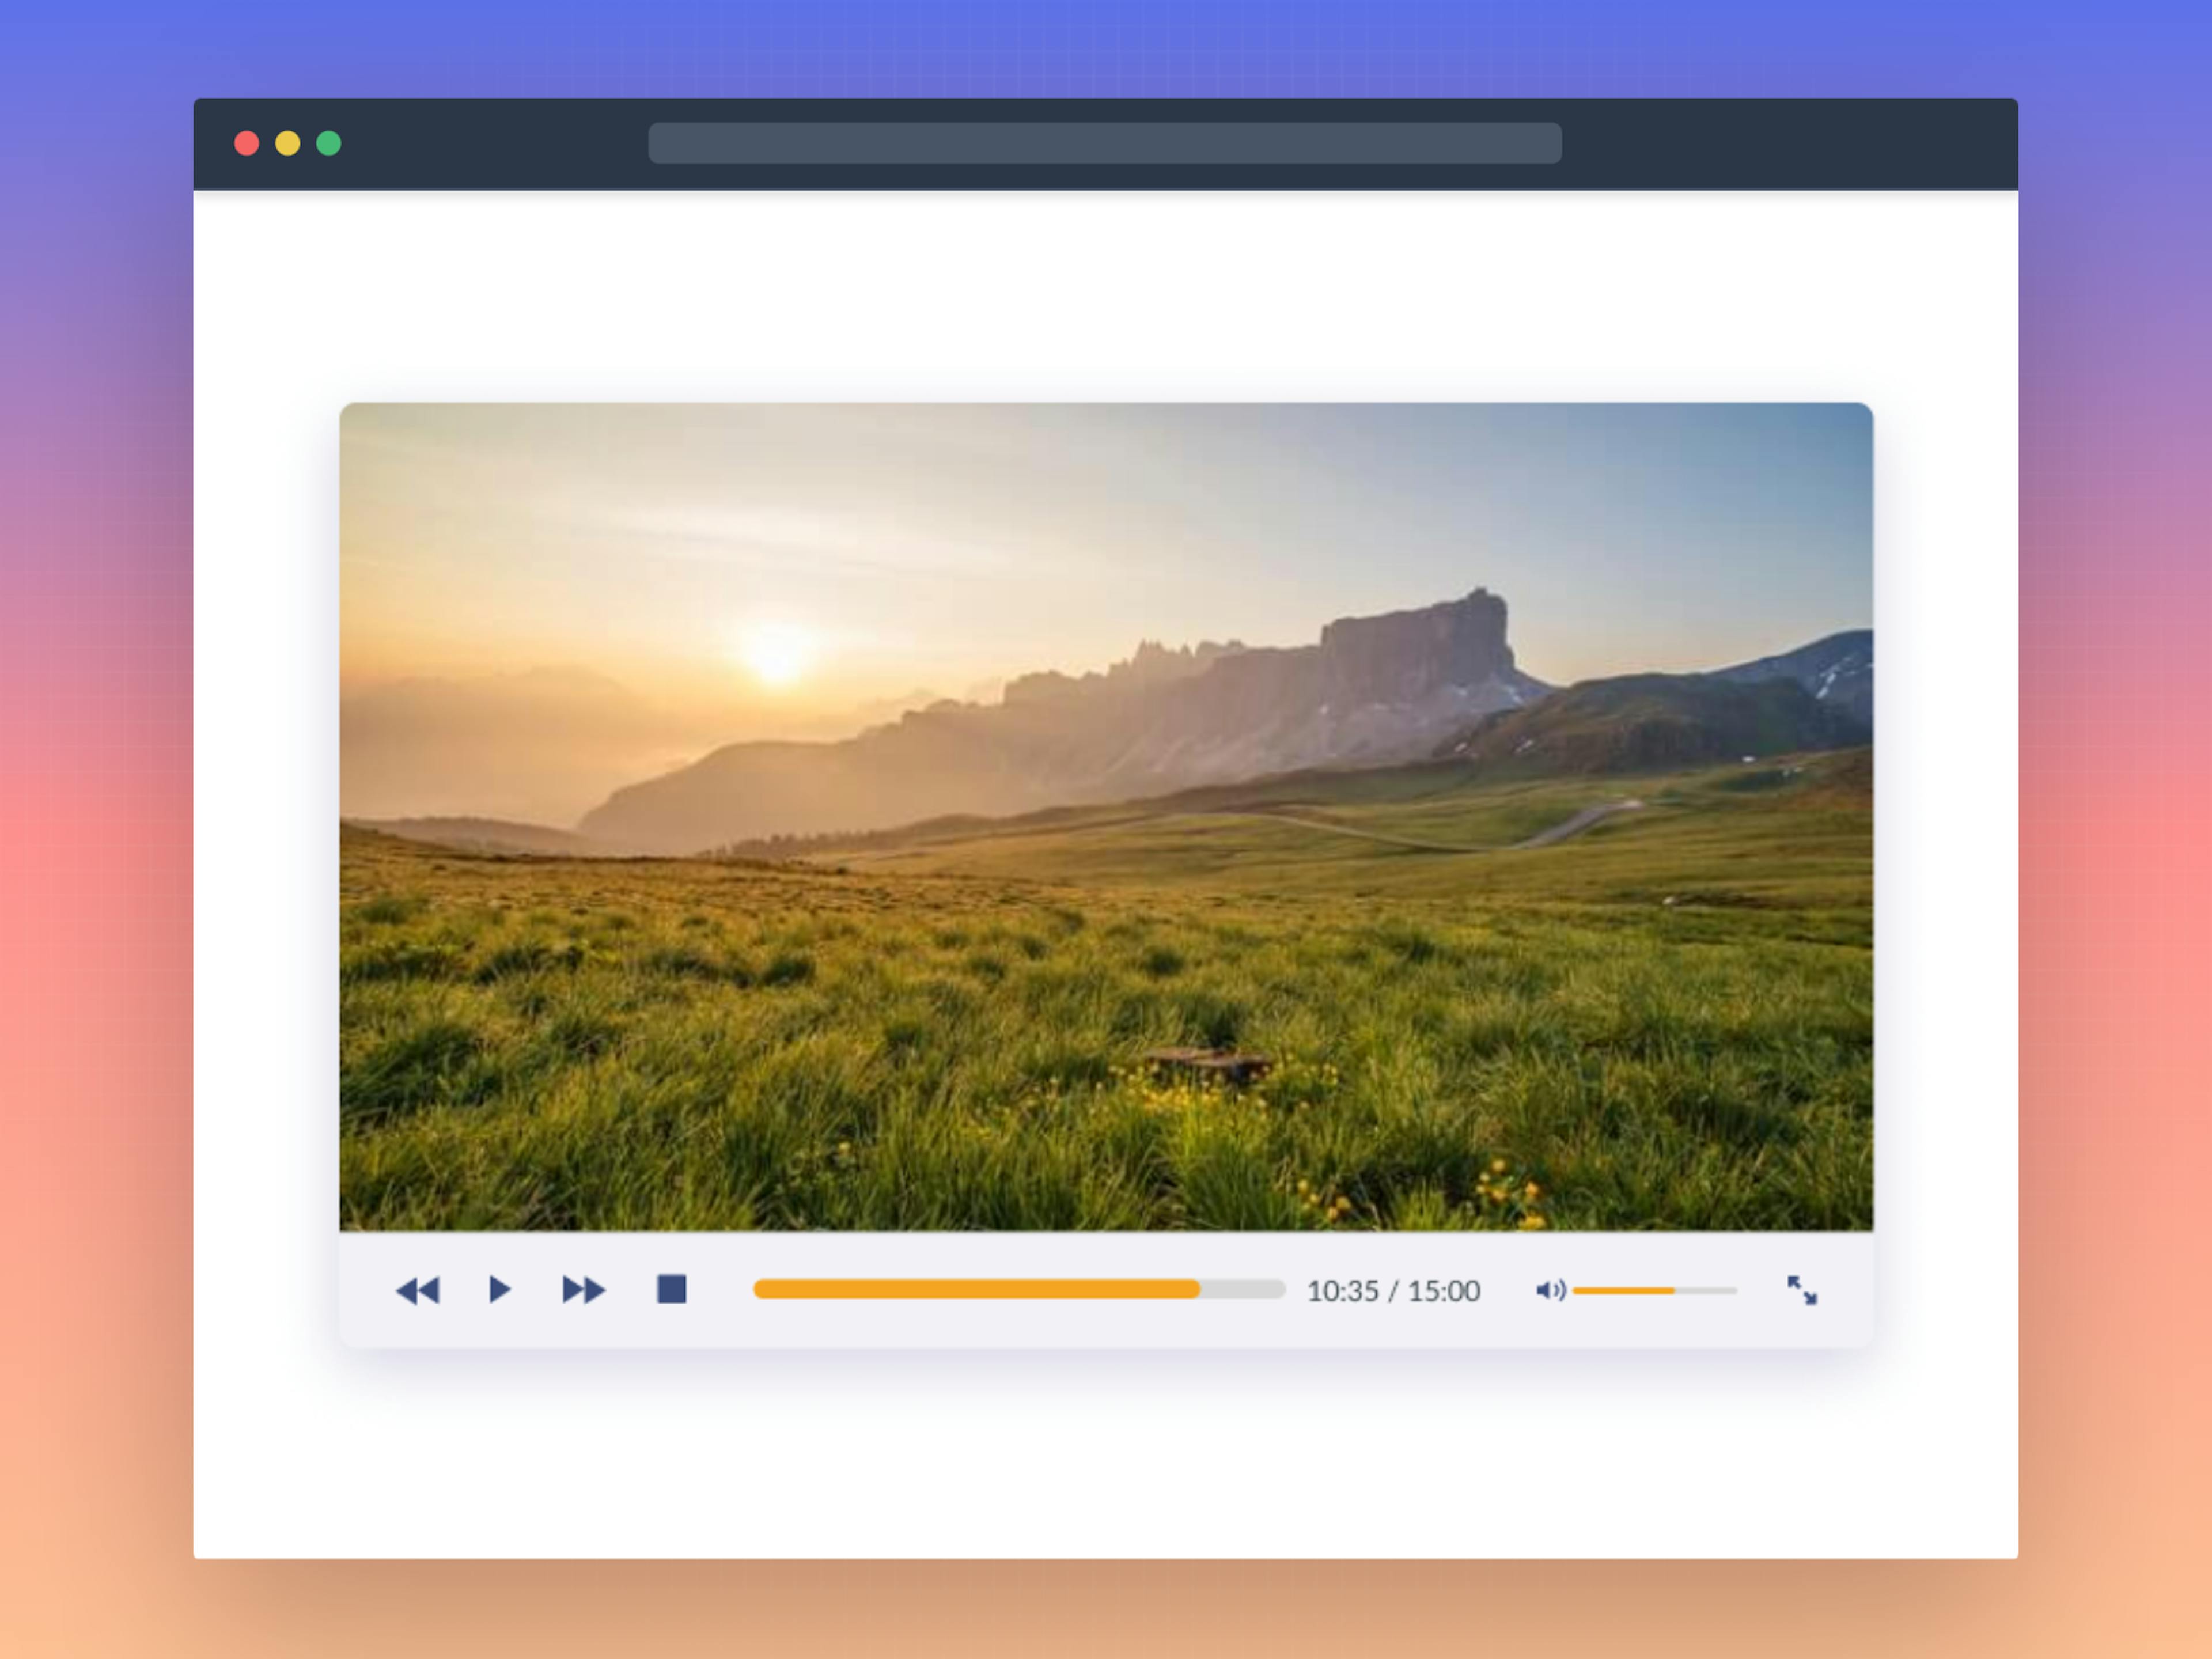Screen dimensions: 2212x1659
Task: Click the total duration 15:00 label
Action: coord(1444,1291)
